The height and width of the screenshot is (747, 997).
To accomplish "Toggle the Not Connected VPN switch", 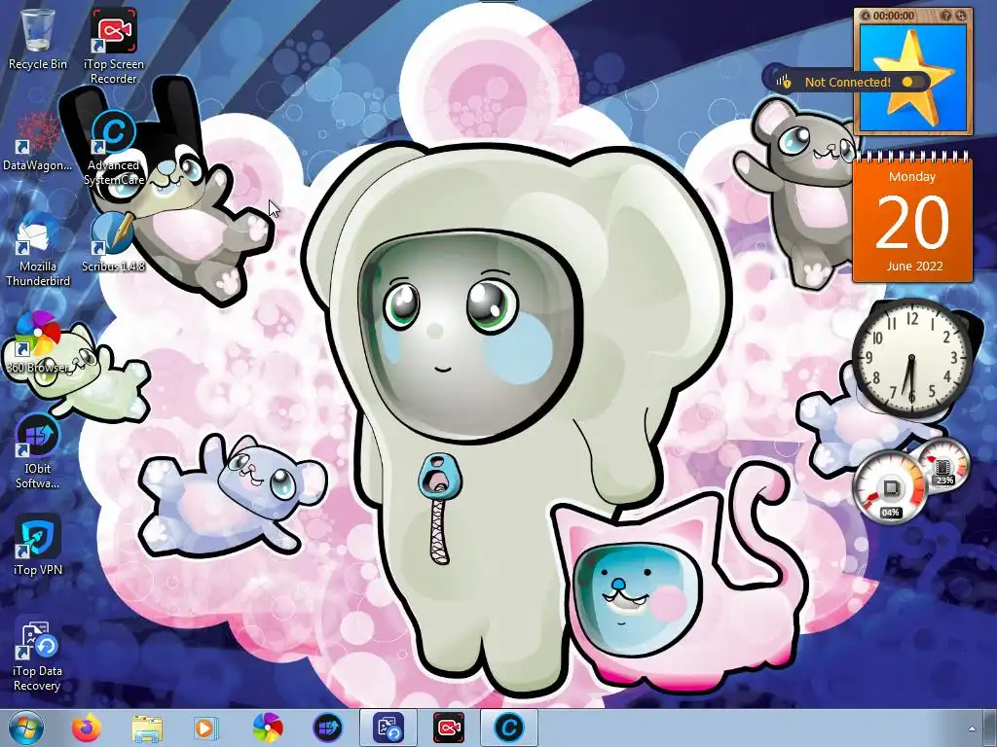I will pyautogui.click(x=911, y=82).
